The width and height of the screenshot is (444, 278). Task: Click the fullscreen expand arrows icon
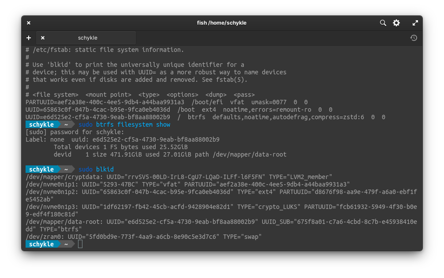coord(415,23)
